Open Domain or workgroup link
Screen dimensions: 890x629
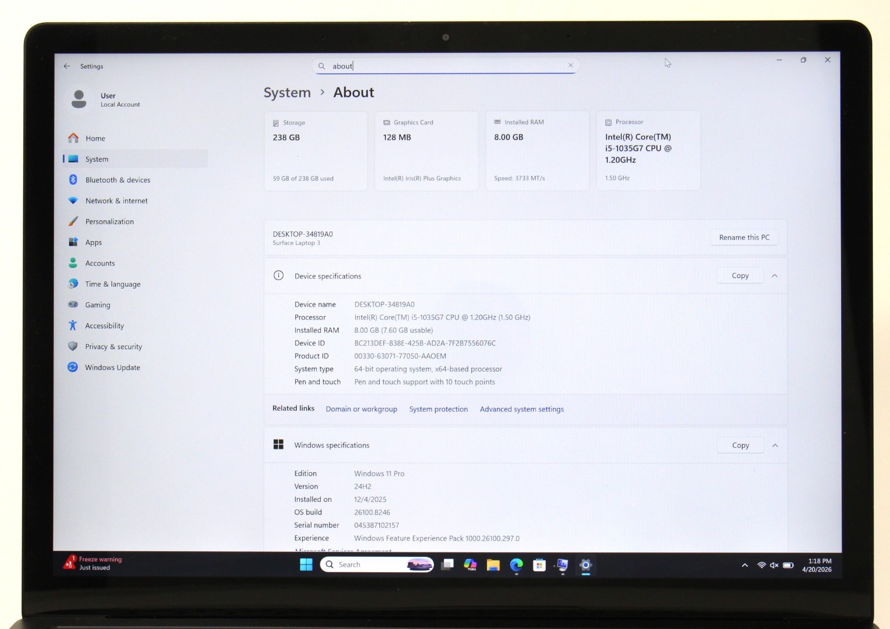coord(362,409)
